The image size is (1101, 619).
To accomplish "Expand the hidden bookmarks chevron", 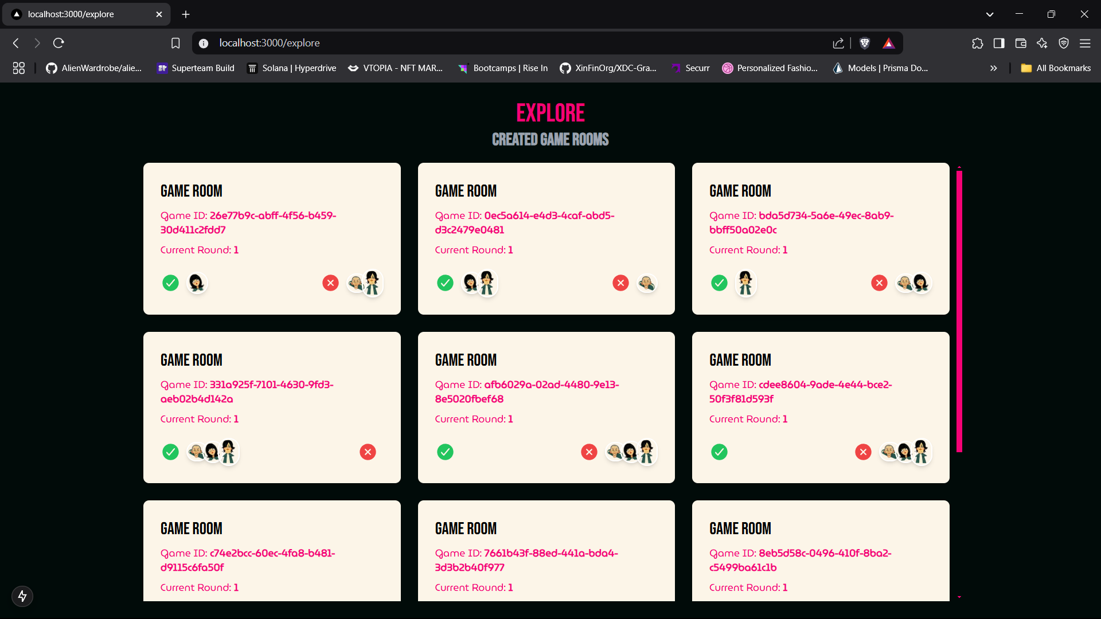I will point(993,68).
